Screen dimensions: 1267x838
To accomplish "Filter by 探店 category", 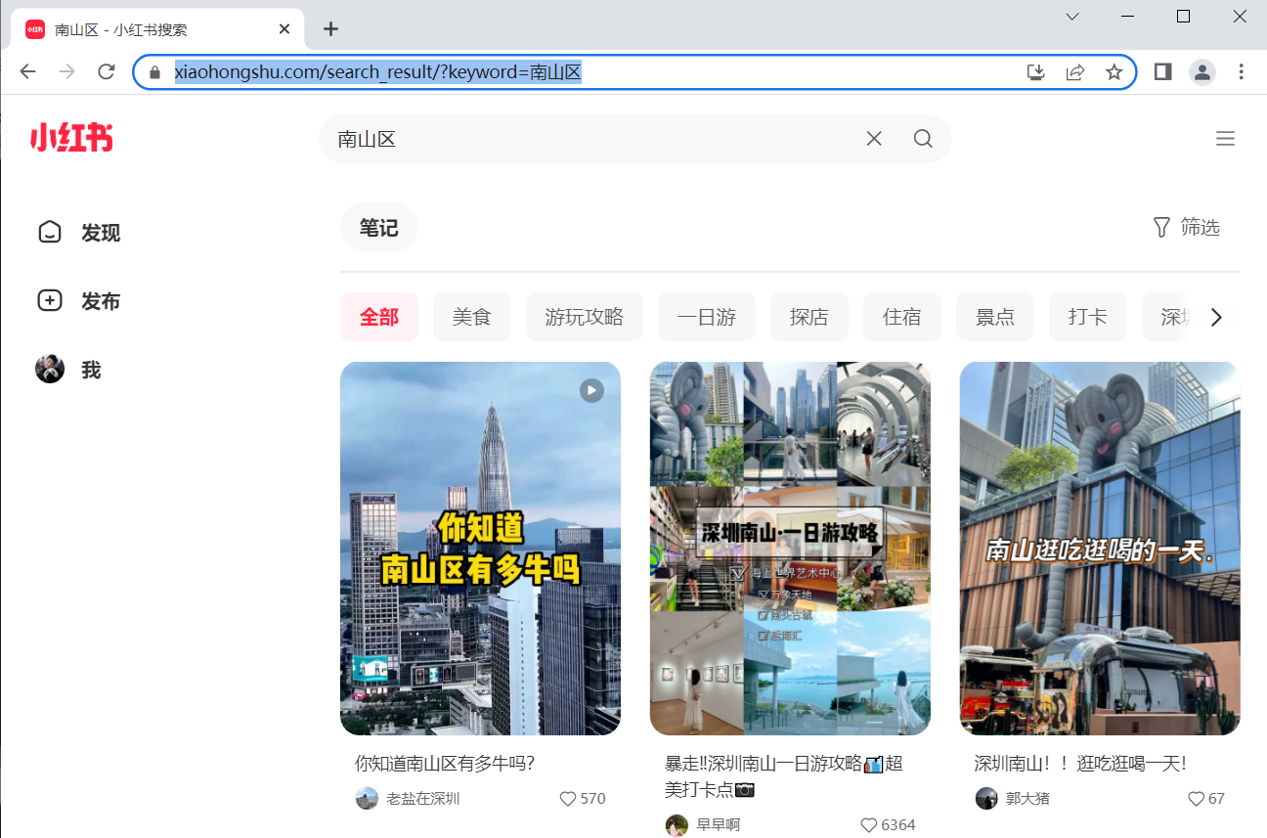I will [x=809, y=317].
